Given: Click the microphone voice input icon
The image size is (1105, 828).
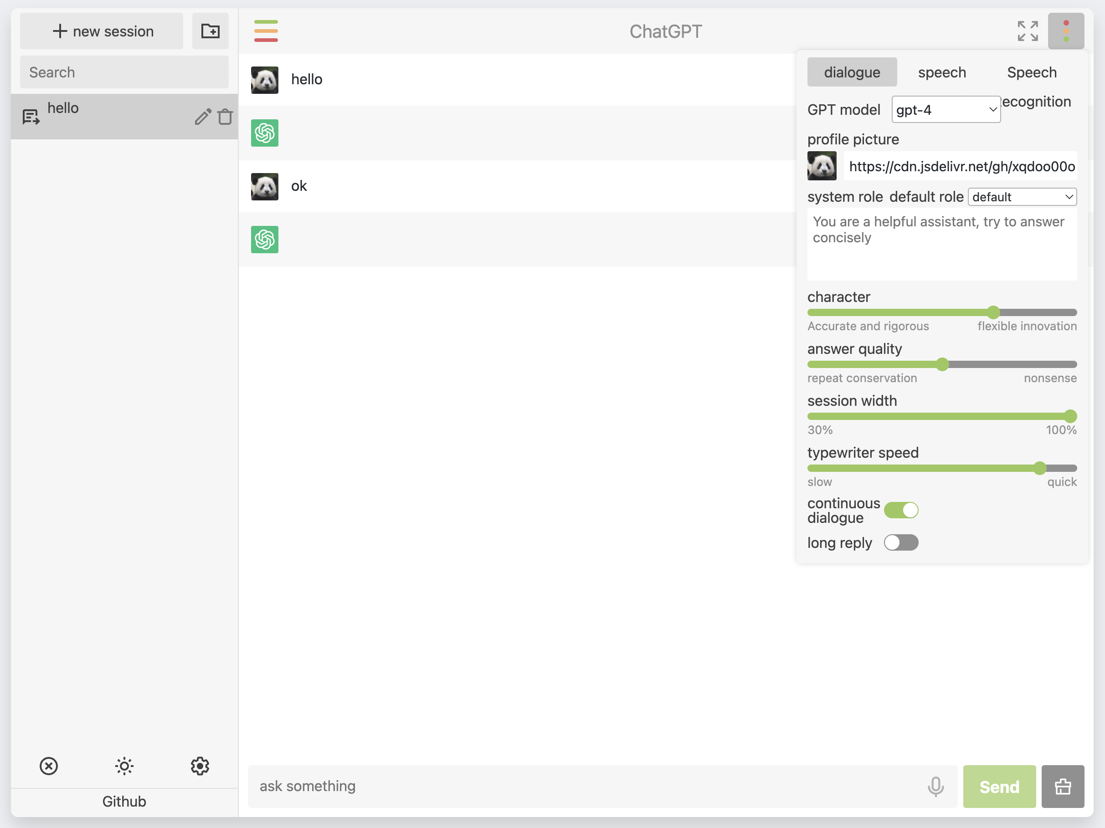Looking at the screenshot, I should pyautogui.click(x=935, y=786).
